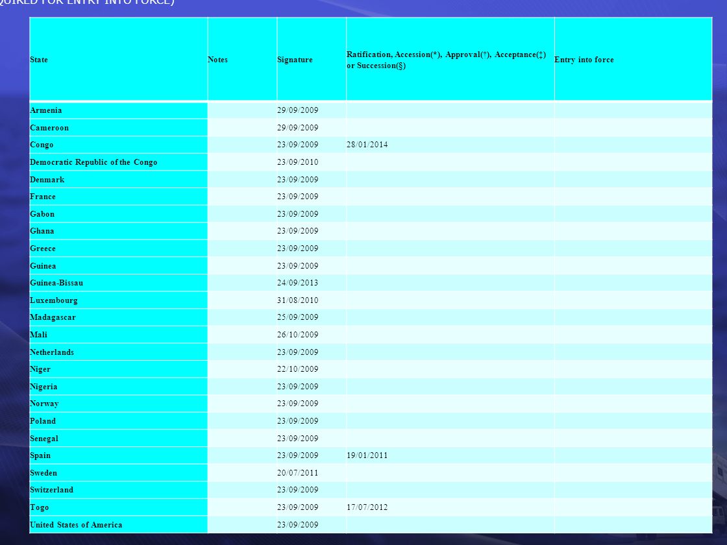Click Nigeria signature date 23/09/2009

(x=298, y=387)
